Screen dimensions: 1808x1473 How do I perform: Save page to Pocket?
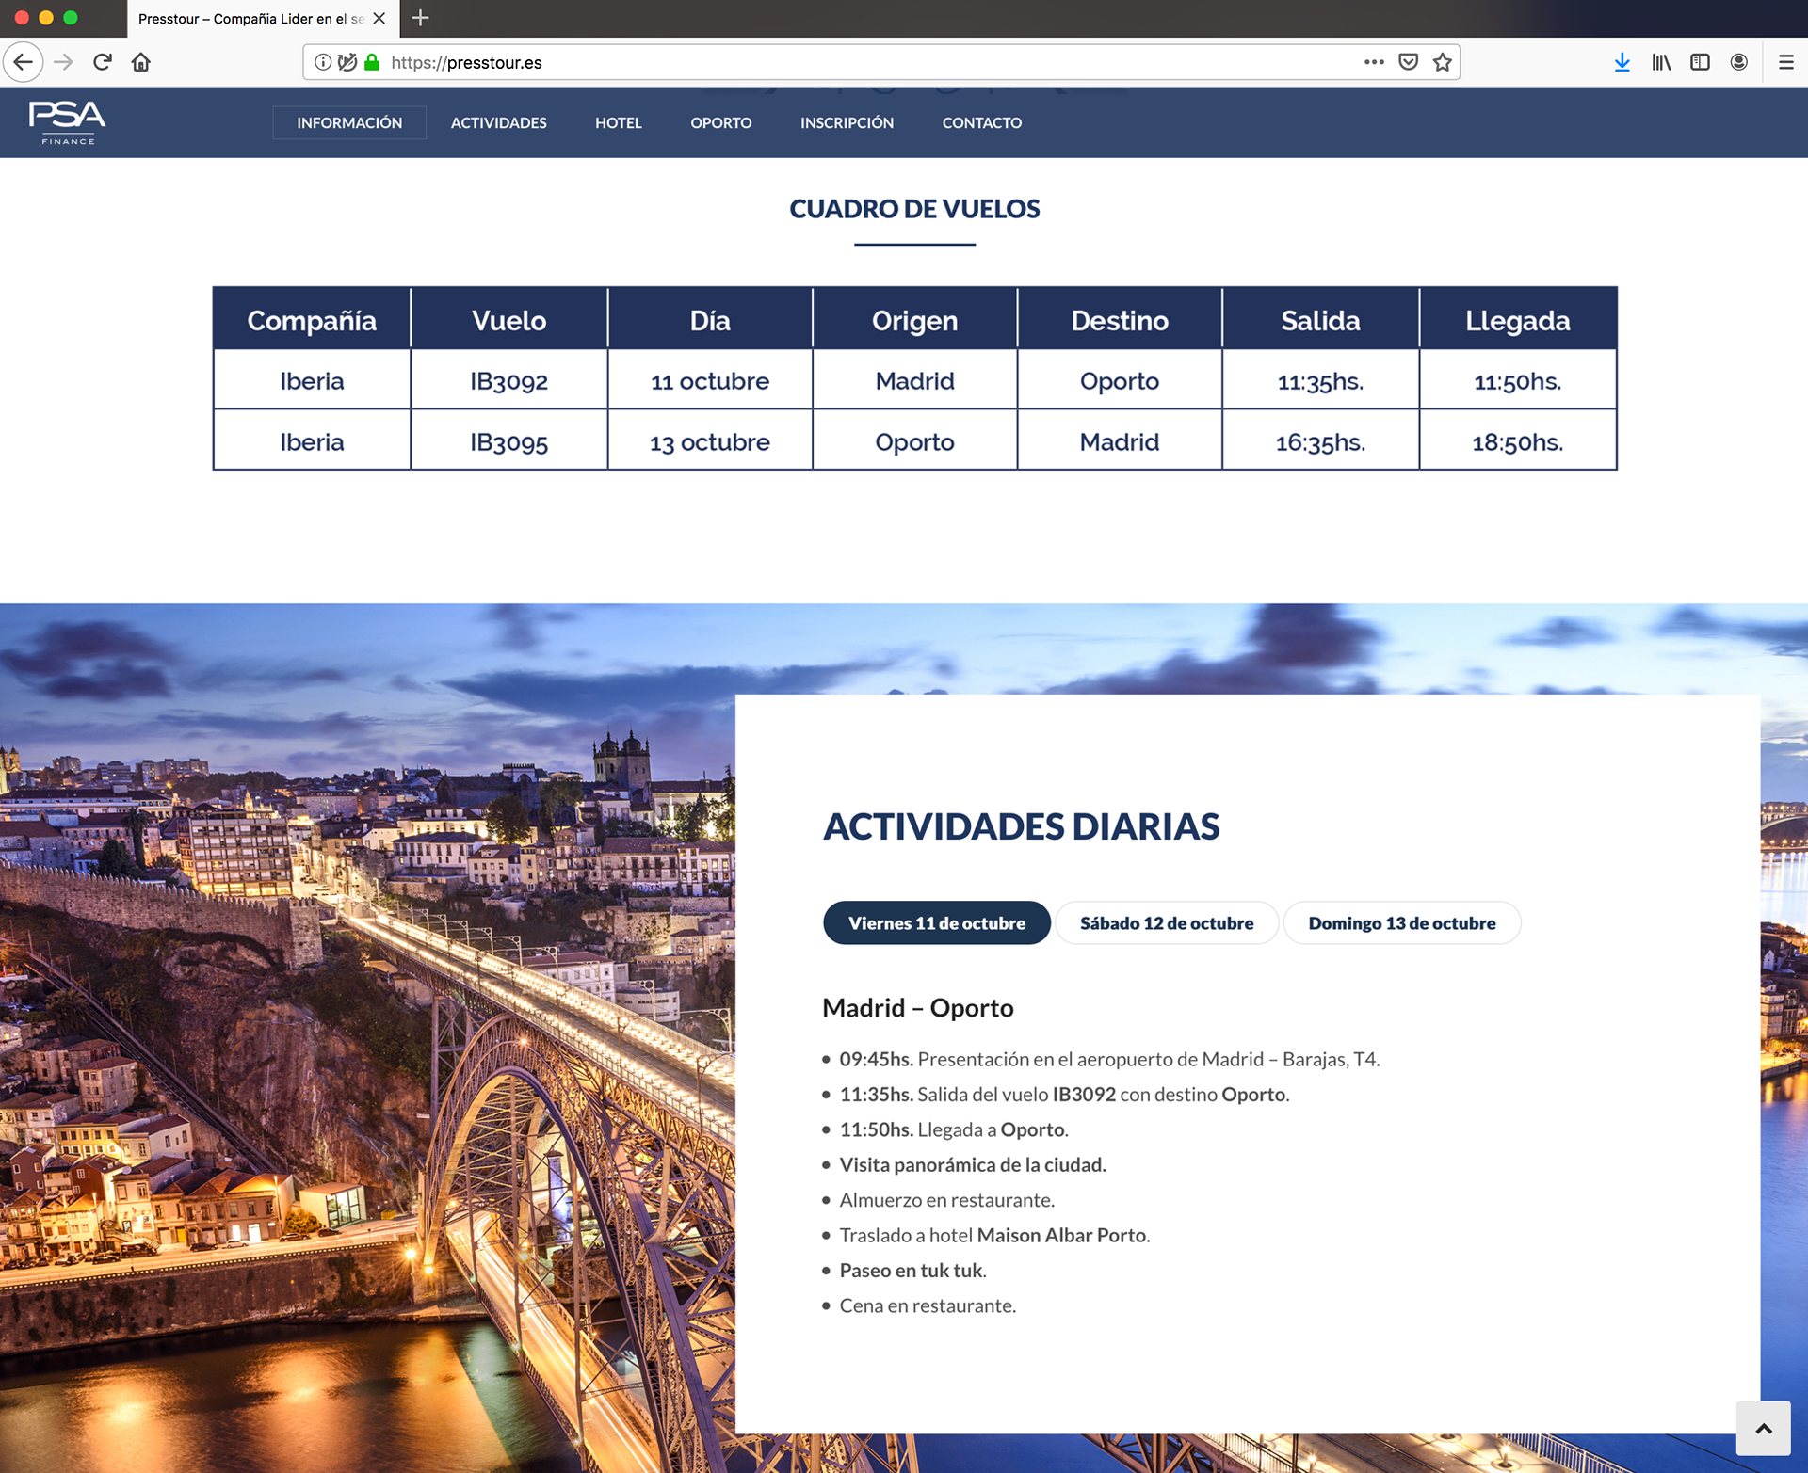click(x=1408, y=62)
